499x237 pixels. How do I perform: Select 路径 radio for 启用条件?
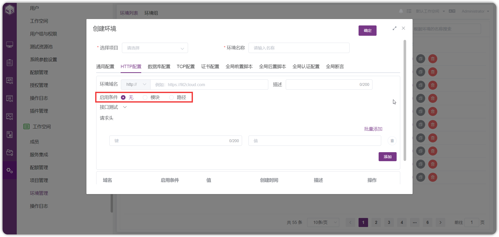pyautogui.click(x=172, y=97)
